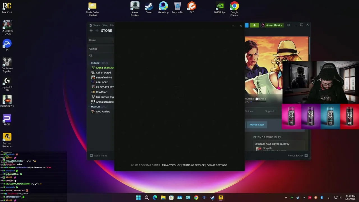Screen dimensions: 359x202
Task: Launch Gameloop from desktop
Action: pos(163,8)
